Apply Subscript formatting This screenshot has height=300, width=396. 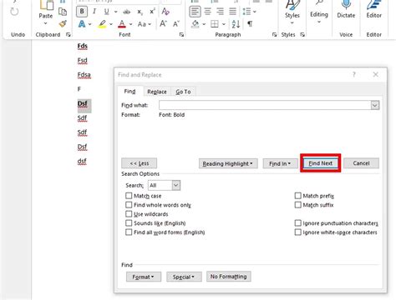(x=140, y=12)
